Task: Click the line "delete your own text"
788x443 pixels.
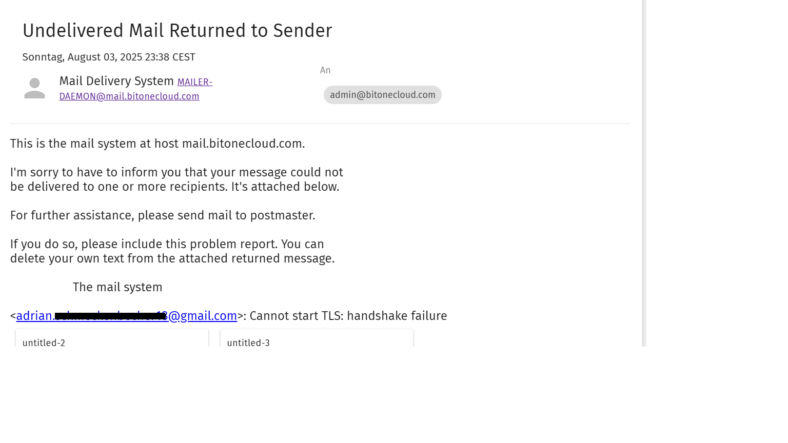Action: point(172,258)
